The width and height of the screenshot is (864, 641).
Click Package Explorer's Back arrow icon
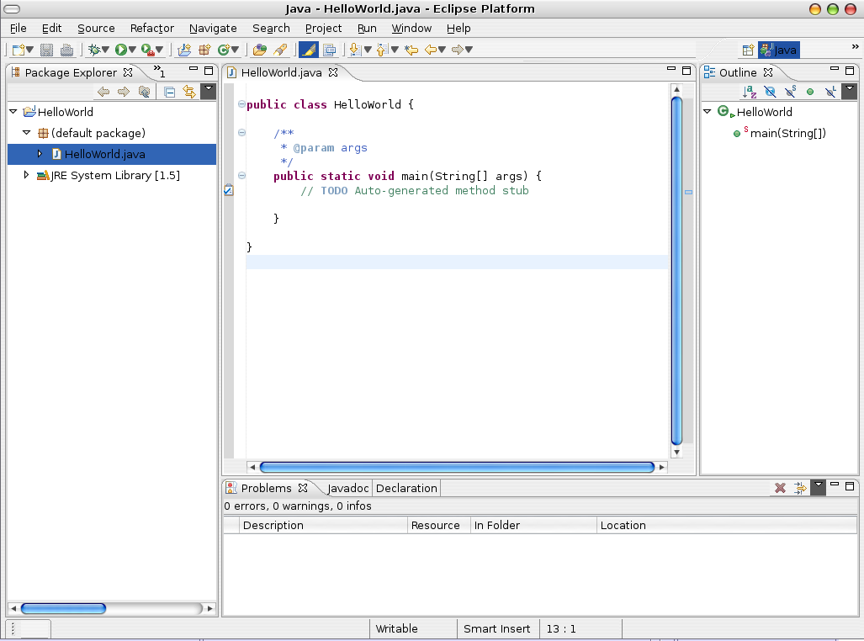[103, 92]
